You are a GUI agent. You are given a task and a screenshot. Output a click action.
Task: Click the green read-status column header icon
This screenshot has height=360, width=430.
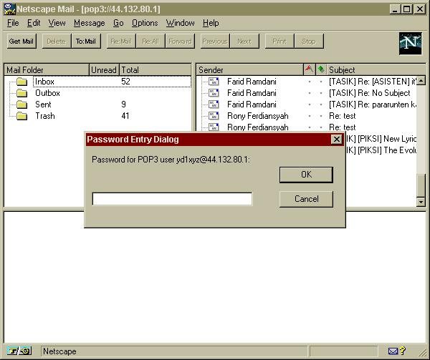pos(321,69)
